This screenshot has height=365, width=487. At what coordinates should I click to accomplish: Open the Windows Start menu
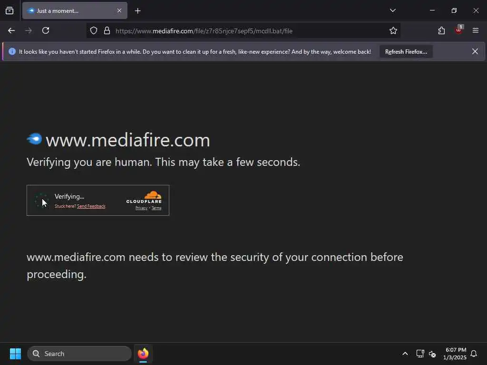[x=15, y=354]
